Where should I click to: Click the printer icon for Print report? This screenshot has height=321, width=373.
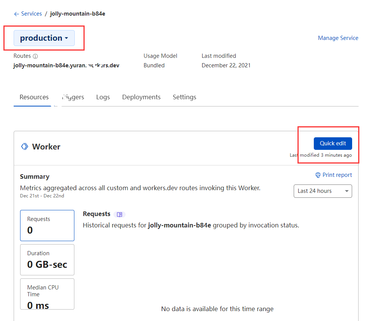click(318, 175)
